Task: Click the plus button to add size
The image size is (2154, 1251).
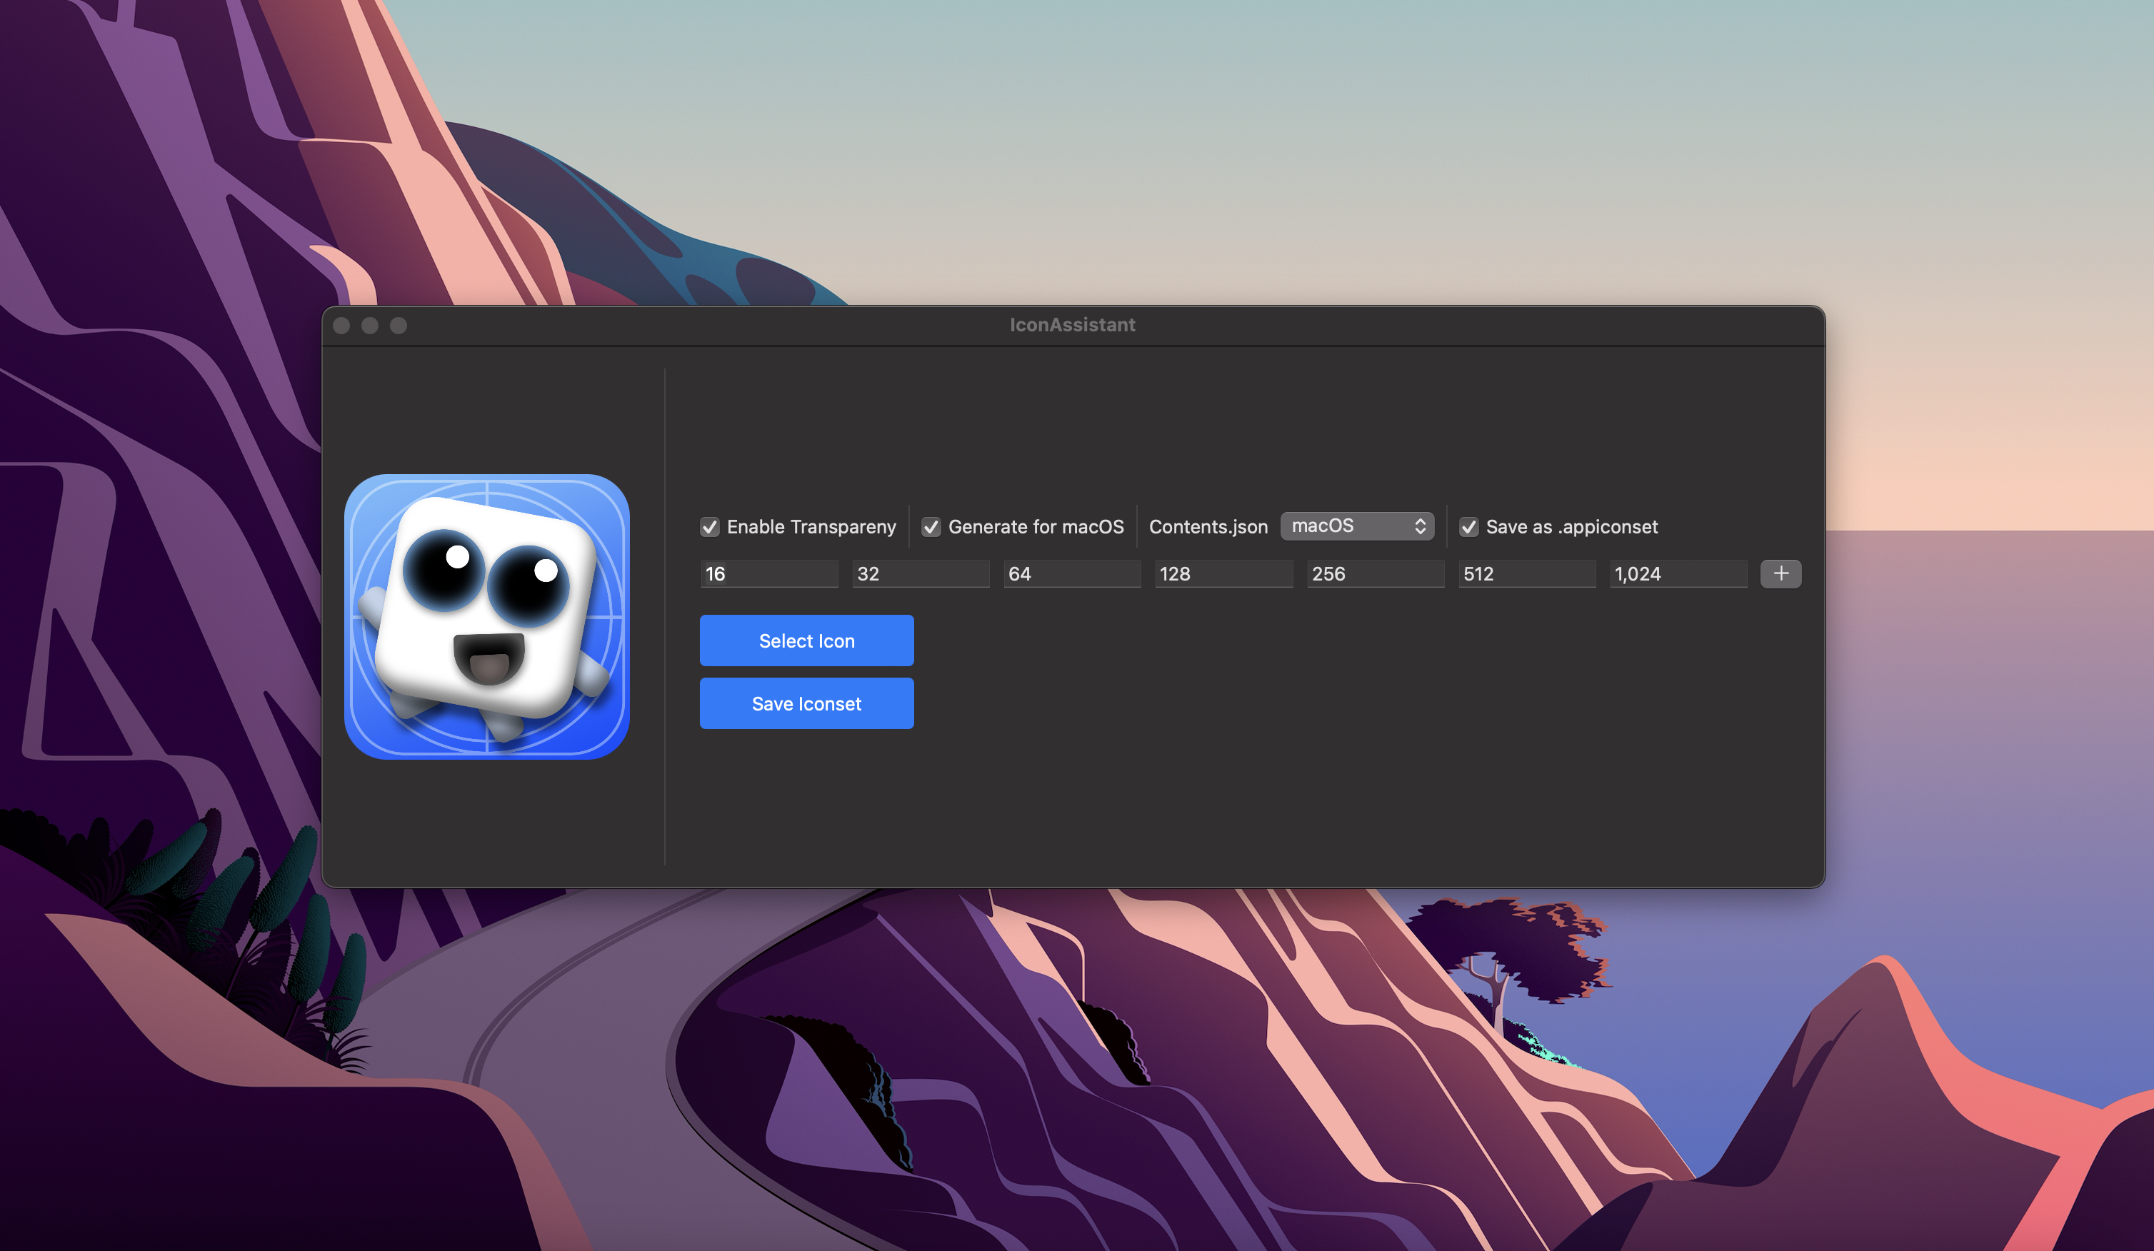Action: pos(1780,573)
